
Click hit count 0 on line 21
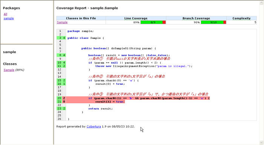64,102
